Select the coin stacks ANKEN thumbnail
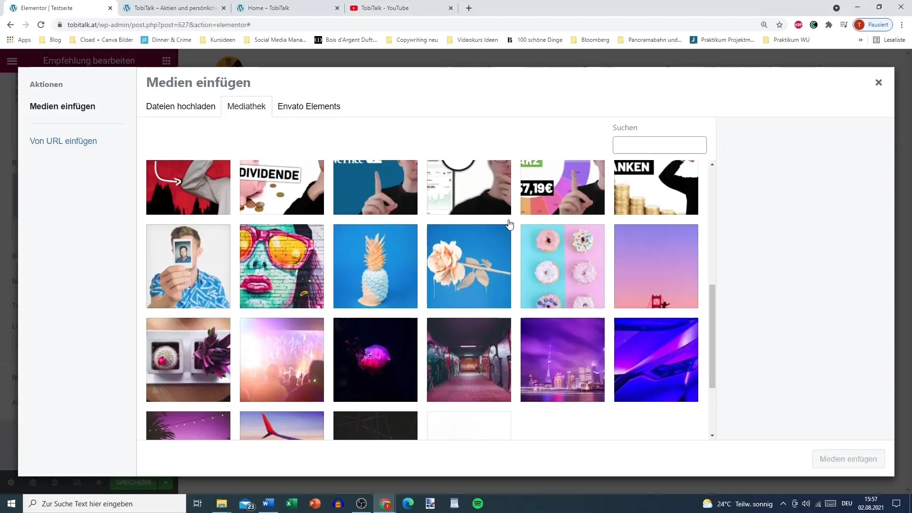912x513 pixels. pyautogui.click(x=656, y=187)
